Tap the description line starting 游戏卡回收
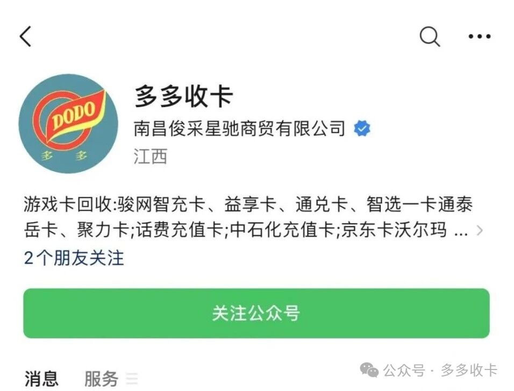Screen dimensions: 514x391 tap(248, 204)
